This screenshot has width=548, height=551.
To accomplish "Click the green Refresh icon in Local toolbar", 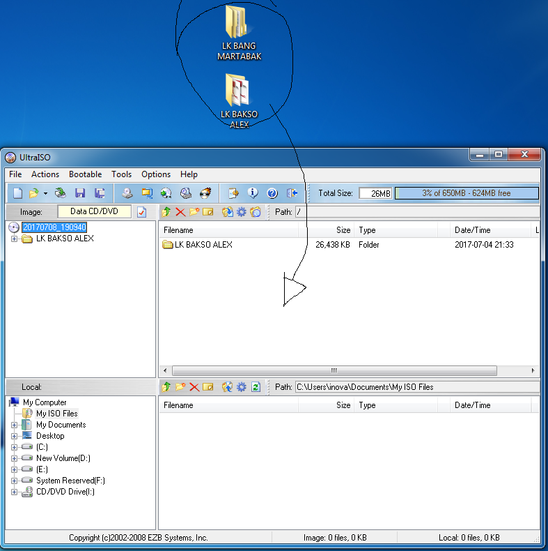I will (x=256, y=387).
